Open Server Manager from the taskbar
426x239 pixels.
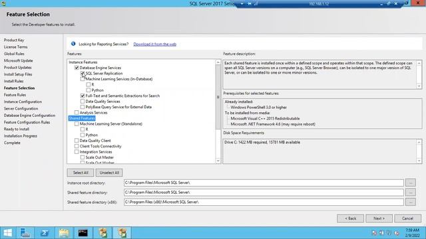pyautogui.click(x=25, y=233)
